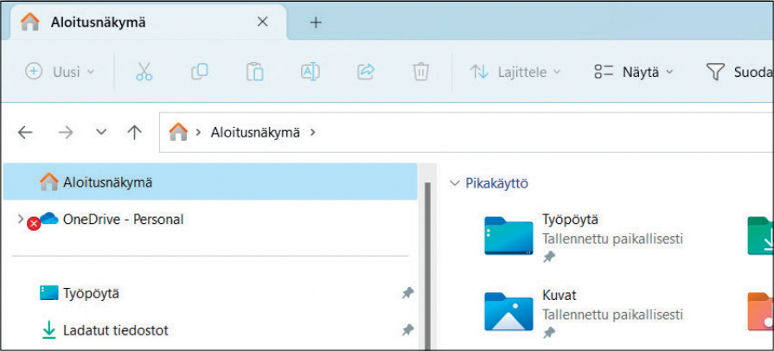Viewport: 774px width, 351px height.
Task: Go back with the left arrow
Action: [x=25, y=132]
